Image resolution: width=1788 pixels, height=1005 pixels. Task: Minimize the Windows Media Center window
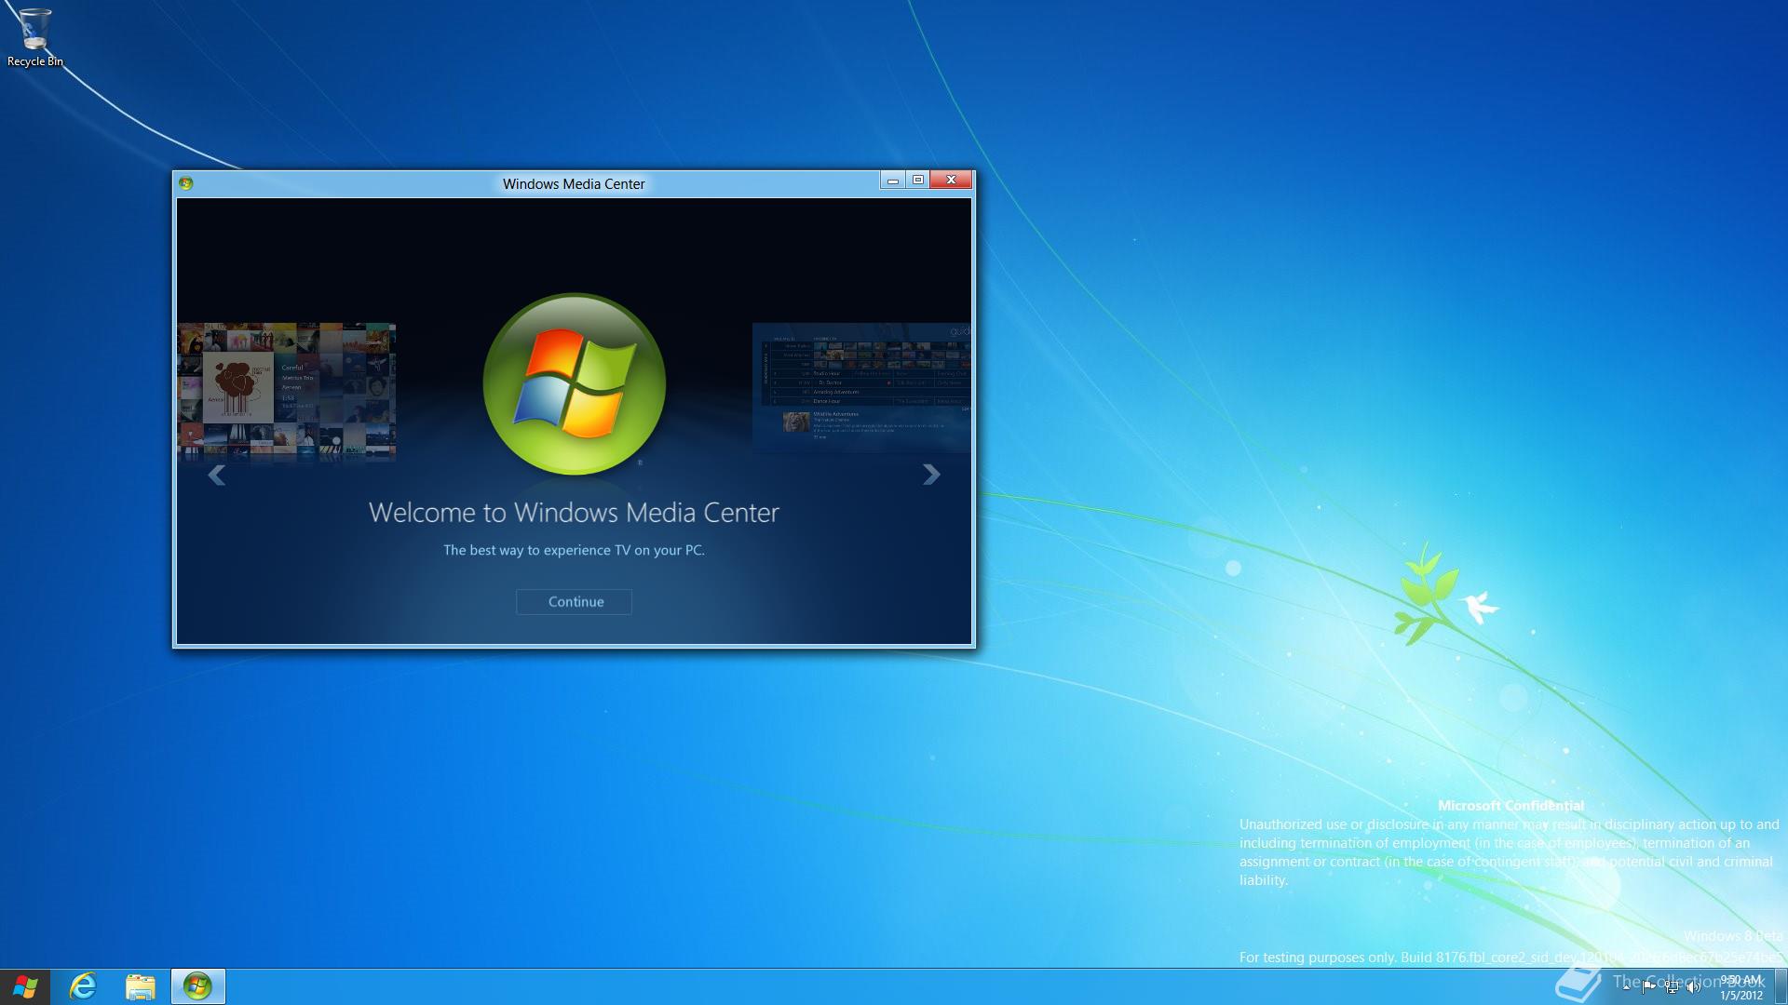tap(893, 180)
